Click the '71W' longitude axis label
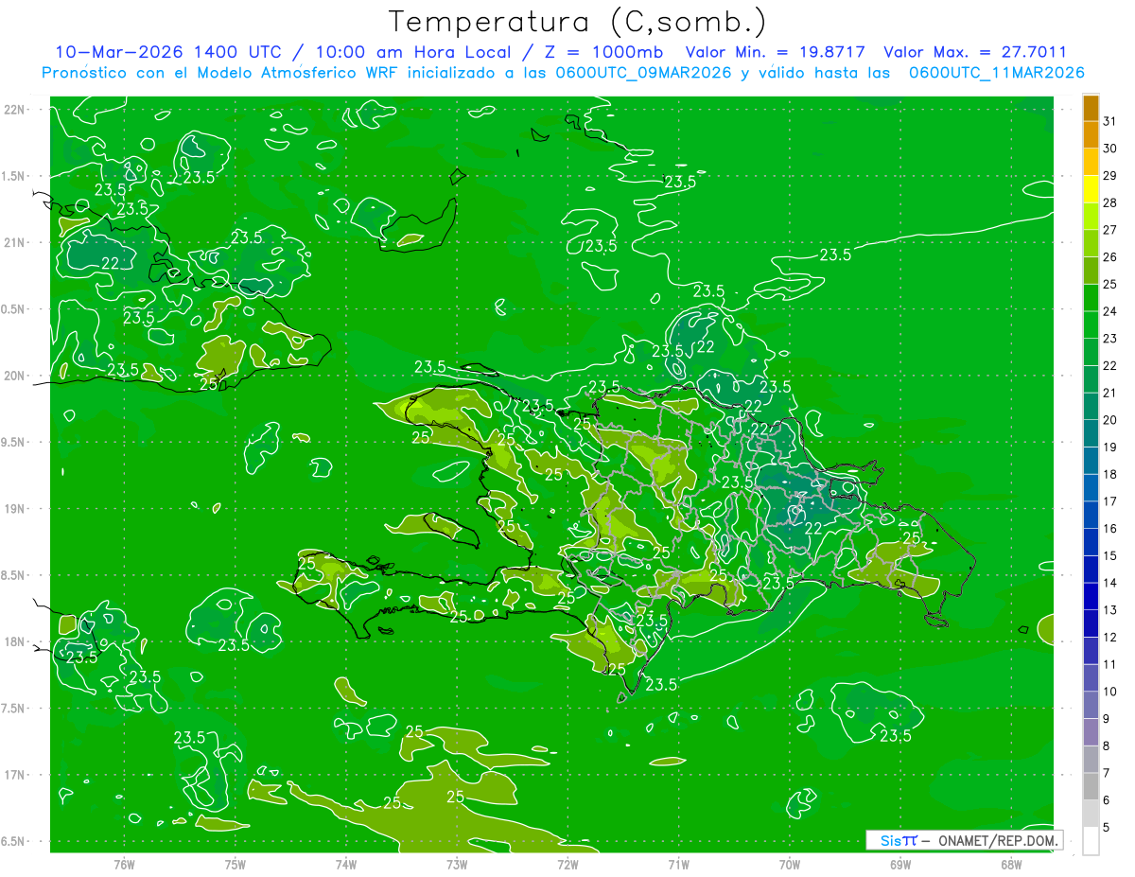The height and width of the screenshot is (877, 1135). pos(678,865)
